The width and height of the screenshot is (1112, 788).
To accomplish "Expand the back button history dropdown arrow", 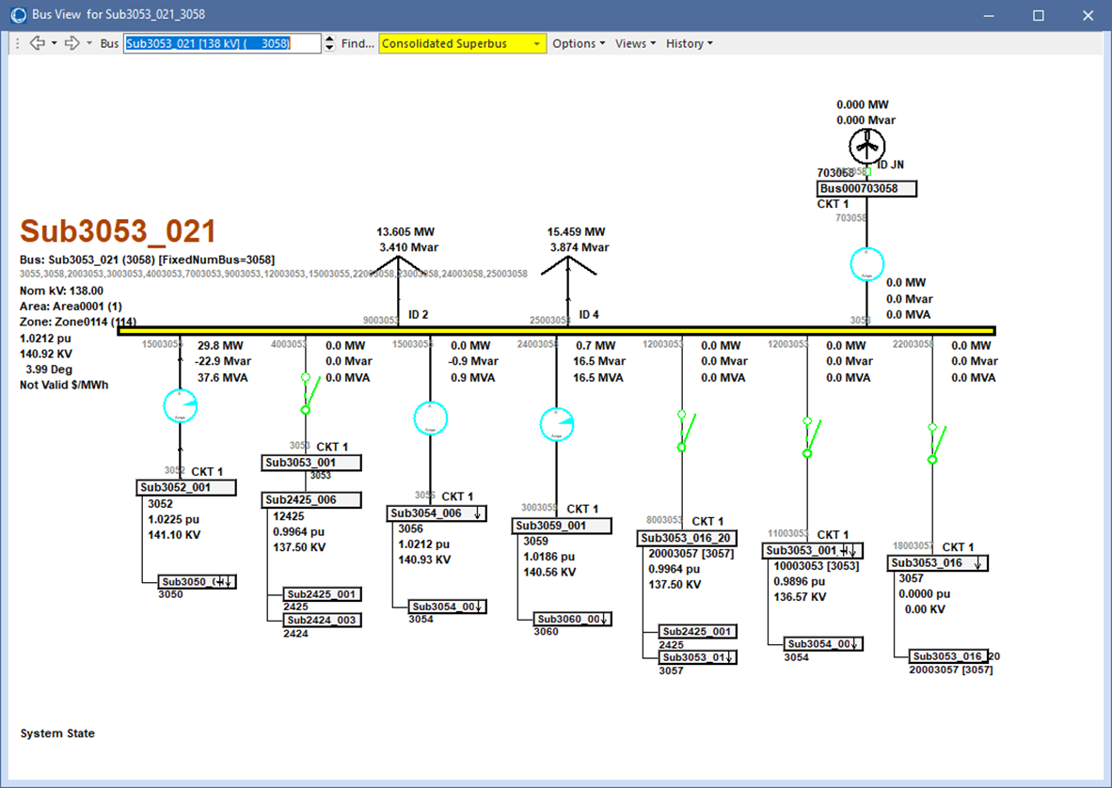I will tap(55, 44).
